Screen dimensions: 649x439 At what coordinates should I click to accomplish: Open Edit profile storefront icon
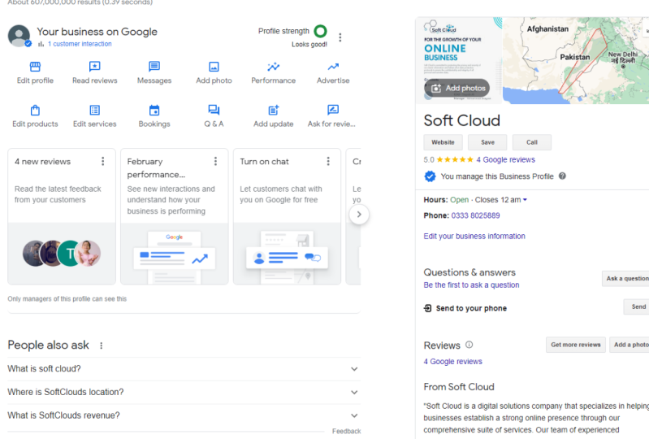(x=35, y=67)
